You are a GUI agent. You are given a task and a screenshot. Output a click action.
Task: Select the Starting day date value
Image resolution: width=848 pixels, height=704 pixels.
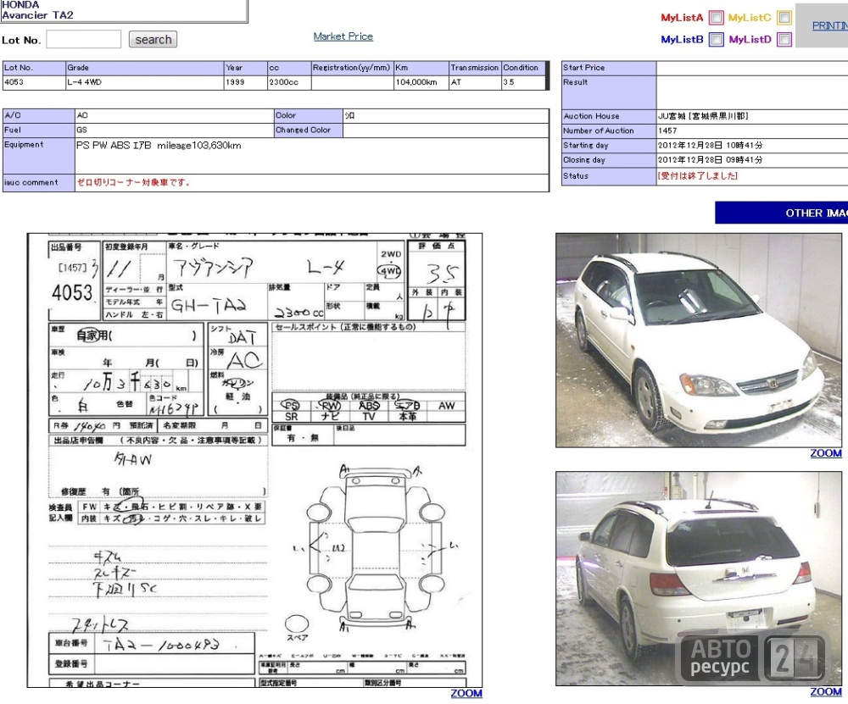[710, 146]
